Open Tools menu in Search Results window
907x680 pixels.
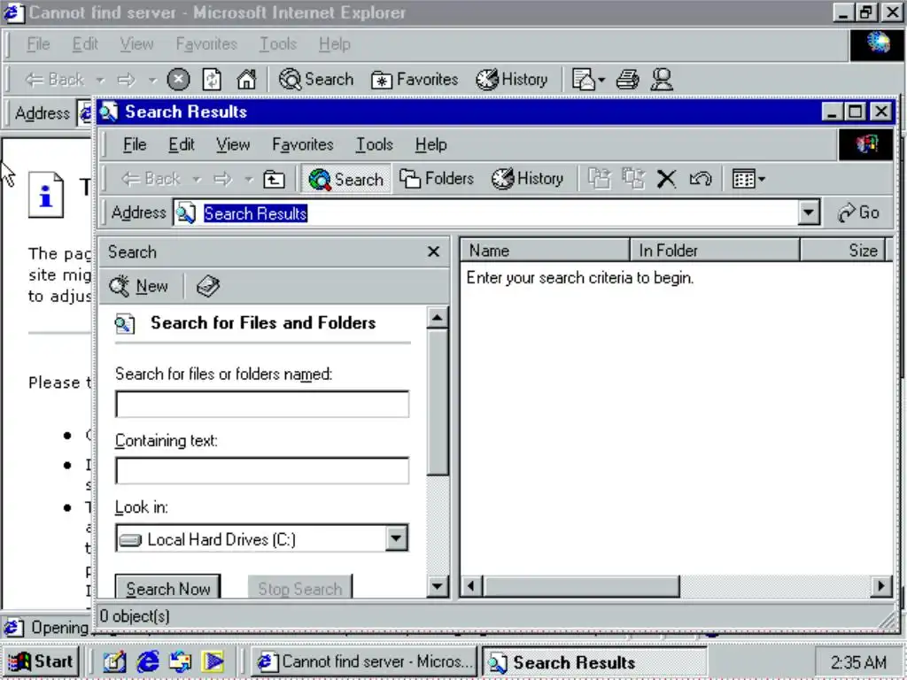[x=374, y=144]
